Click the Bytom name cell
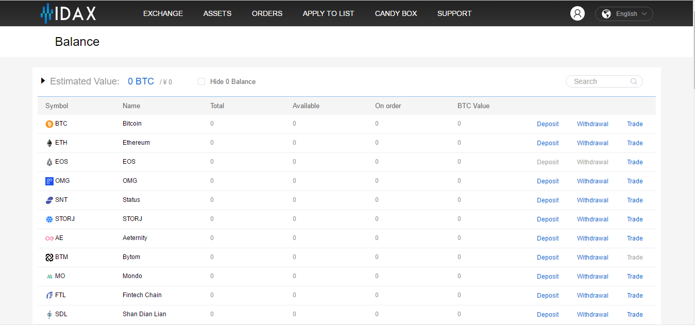The image size is (695, 326). [x=131, y=257]
